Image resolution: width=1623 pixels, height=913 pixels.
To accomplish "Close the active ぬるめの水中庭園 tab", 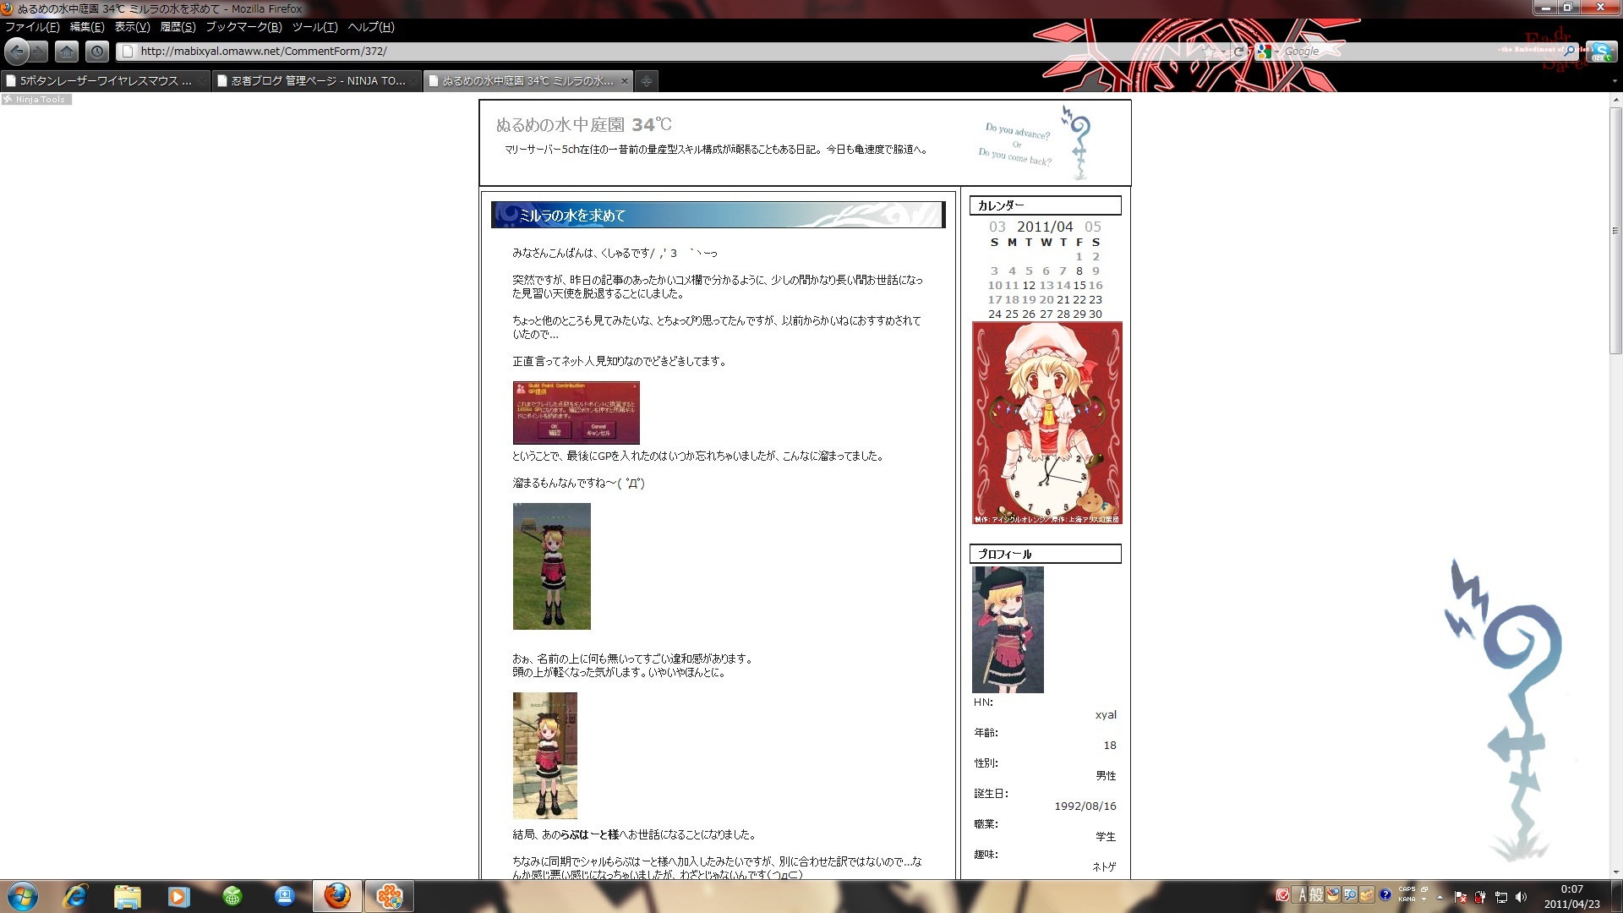I will tap(625, 81).
